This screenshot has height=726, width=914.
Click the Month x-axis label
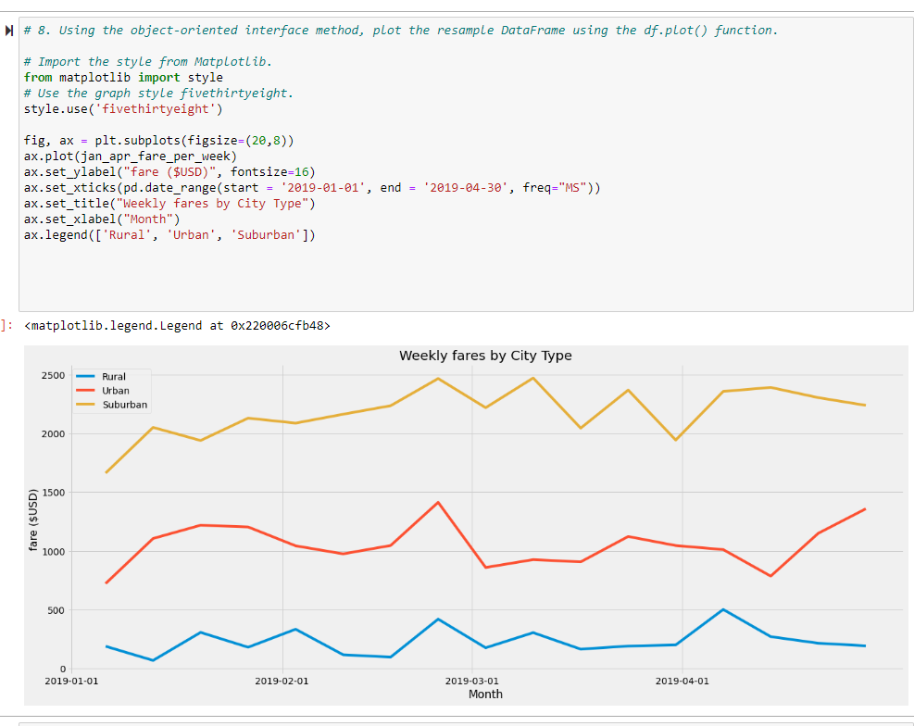point(484,694)
